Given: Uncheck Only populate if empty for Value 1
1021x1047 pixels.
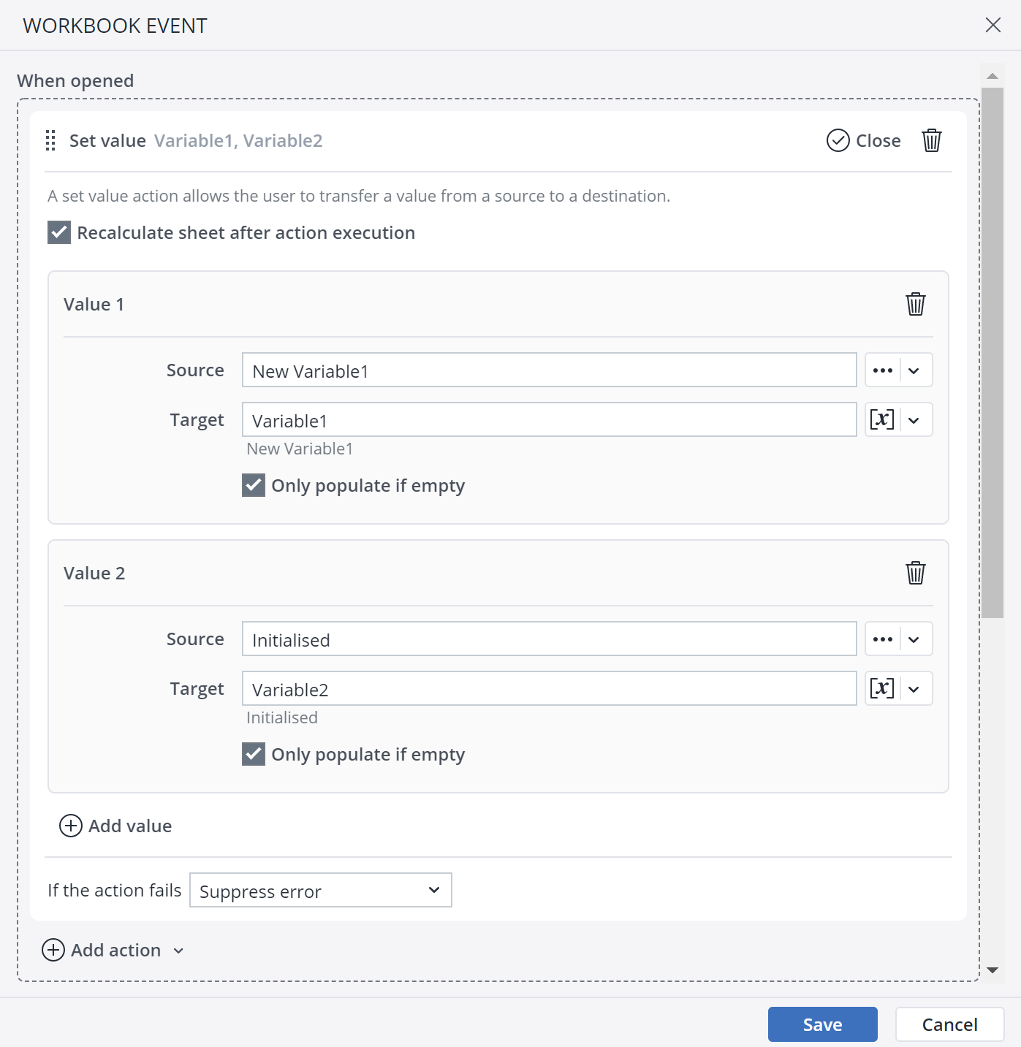Looking at the screenshot, I should click(254, 485).
